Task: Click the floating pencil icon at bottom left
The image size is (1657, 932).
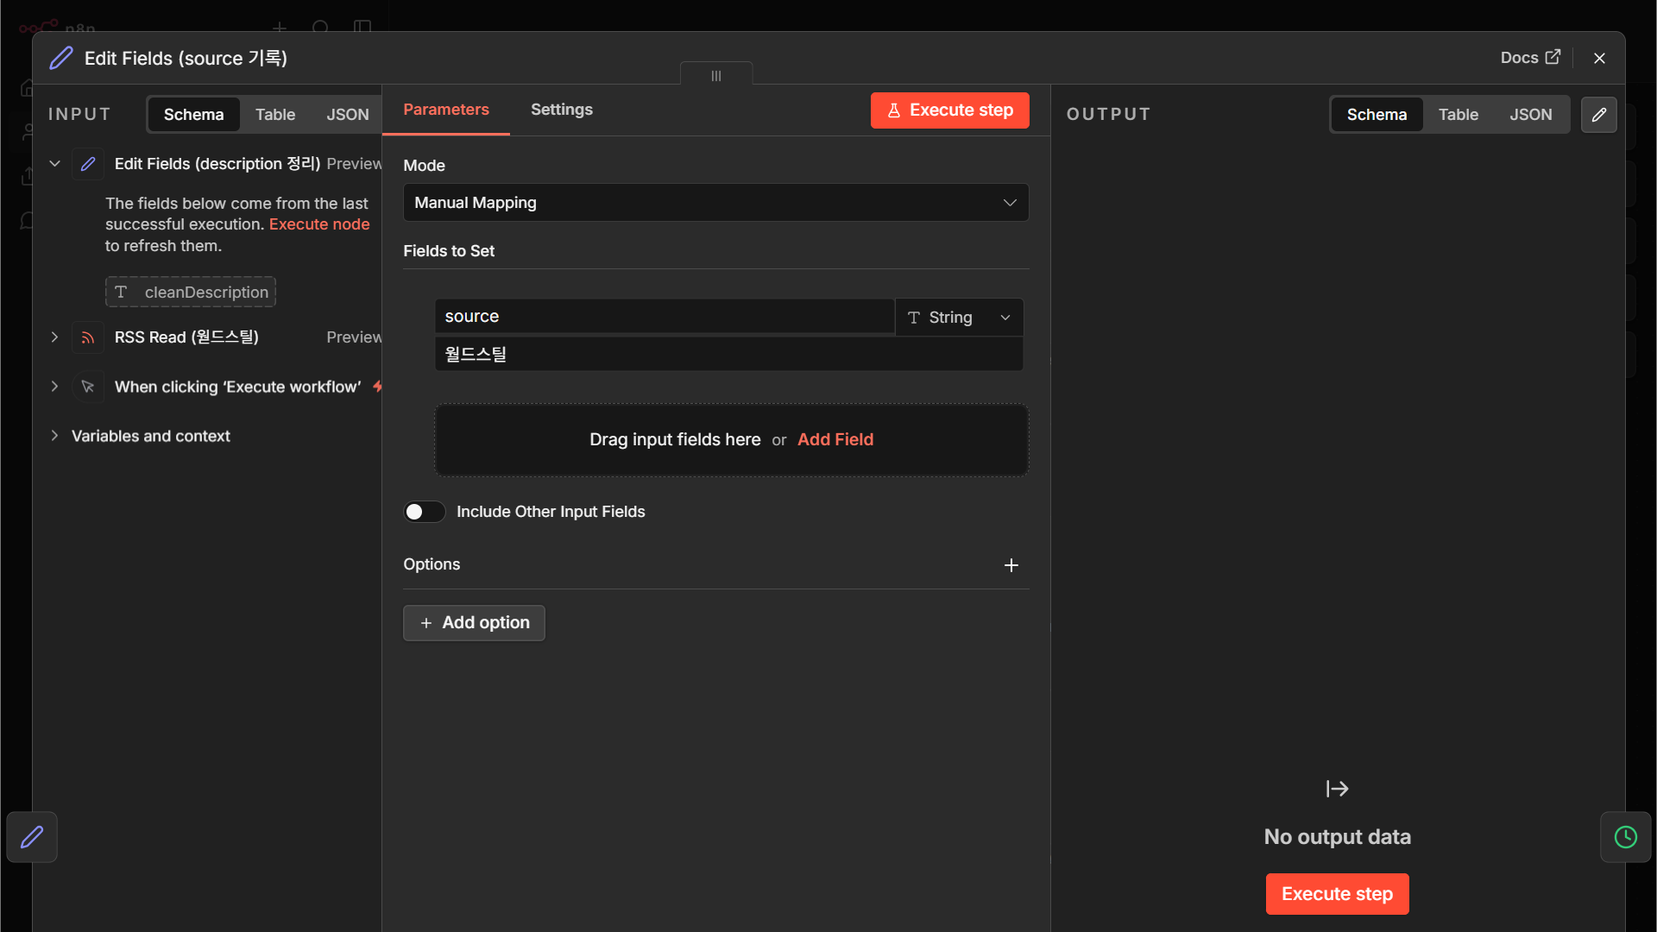Action: tap(32, 837)
